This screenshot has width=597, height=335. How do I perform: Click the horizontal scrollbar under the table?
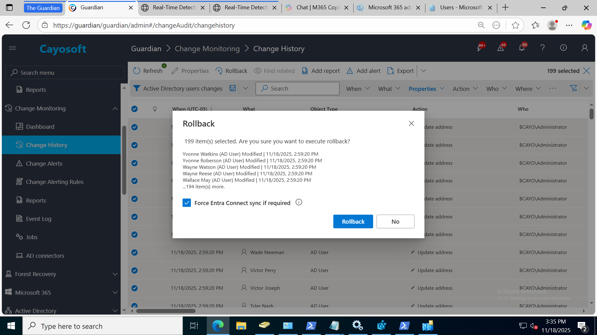(166, 311)
